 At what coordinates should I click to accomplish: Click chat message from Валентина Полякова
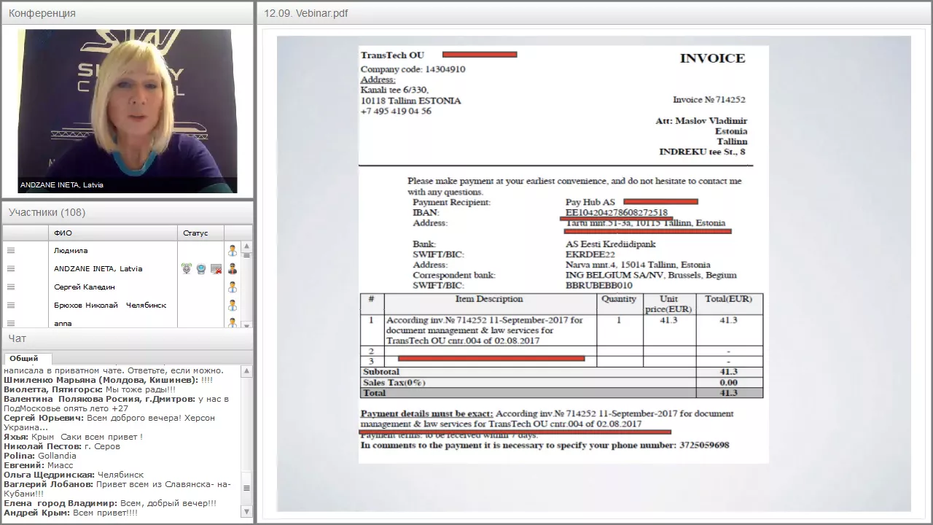point(117,403)
